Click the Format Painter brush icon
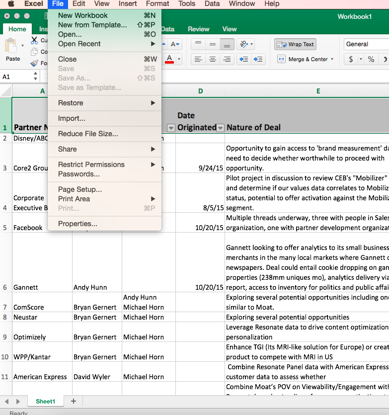This screenshot has height=415, width=389. [x=34, y=63]
